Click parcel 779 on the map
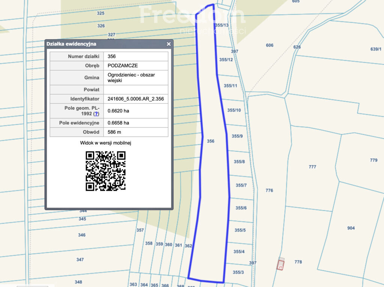This screenshot has height=287, width=384. click(373, 160)
